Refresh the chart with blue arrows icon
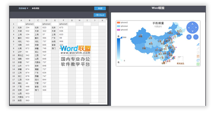Screen dimensions: 215x114 pyautogui.click(x=198, y=60)
